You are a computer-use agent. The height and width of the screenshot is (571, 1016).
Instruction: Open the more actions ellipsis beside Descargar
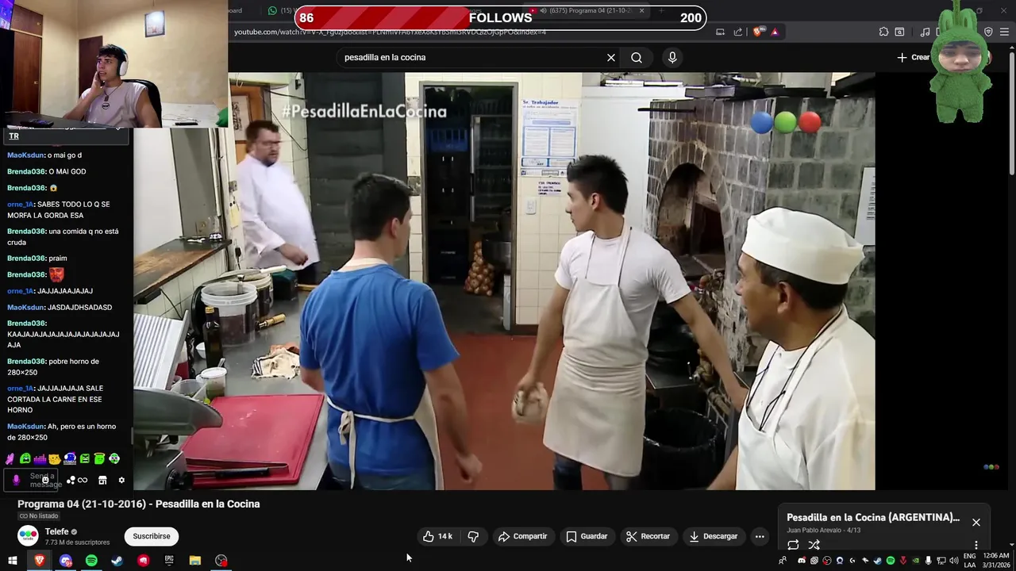tap(760, 537)
